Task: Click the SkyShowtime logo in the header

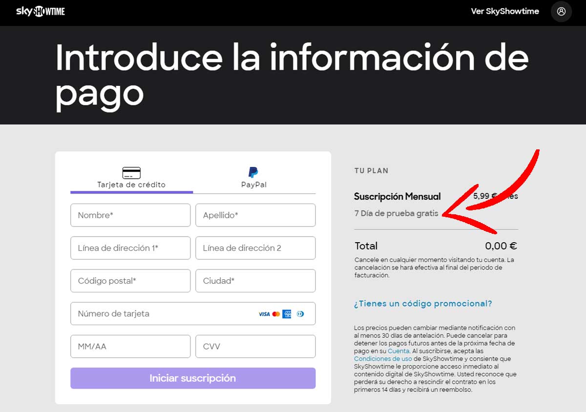Action: click(41, 11)
